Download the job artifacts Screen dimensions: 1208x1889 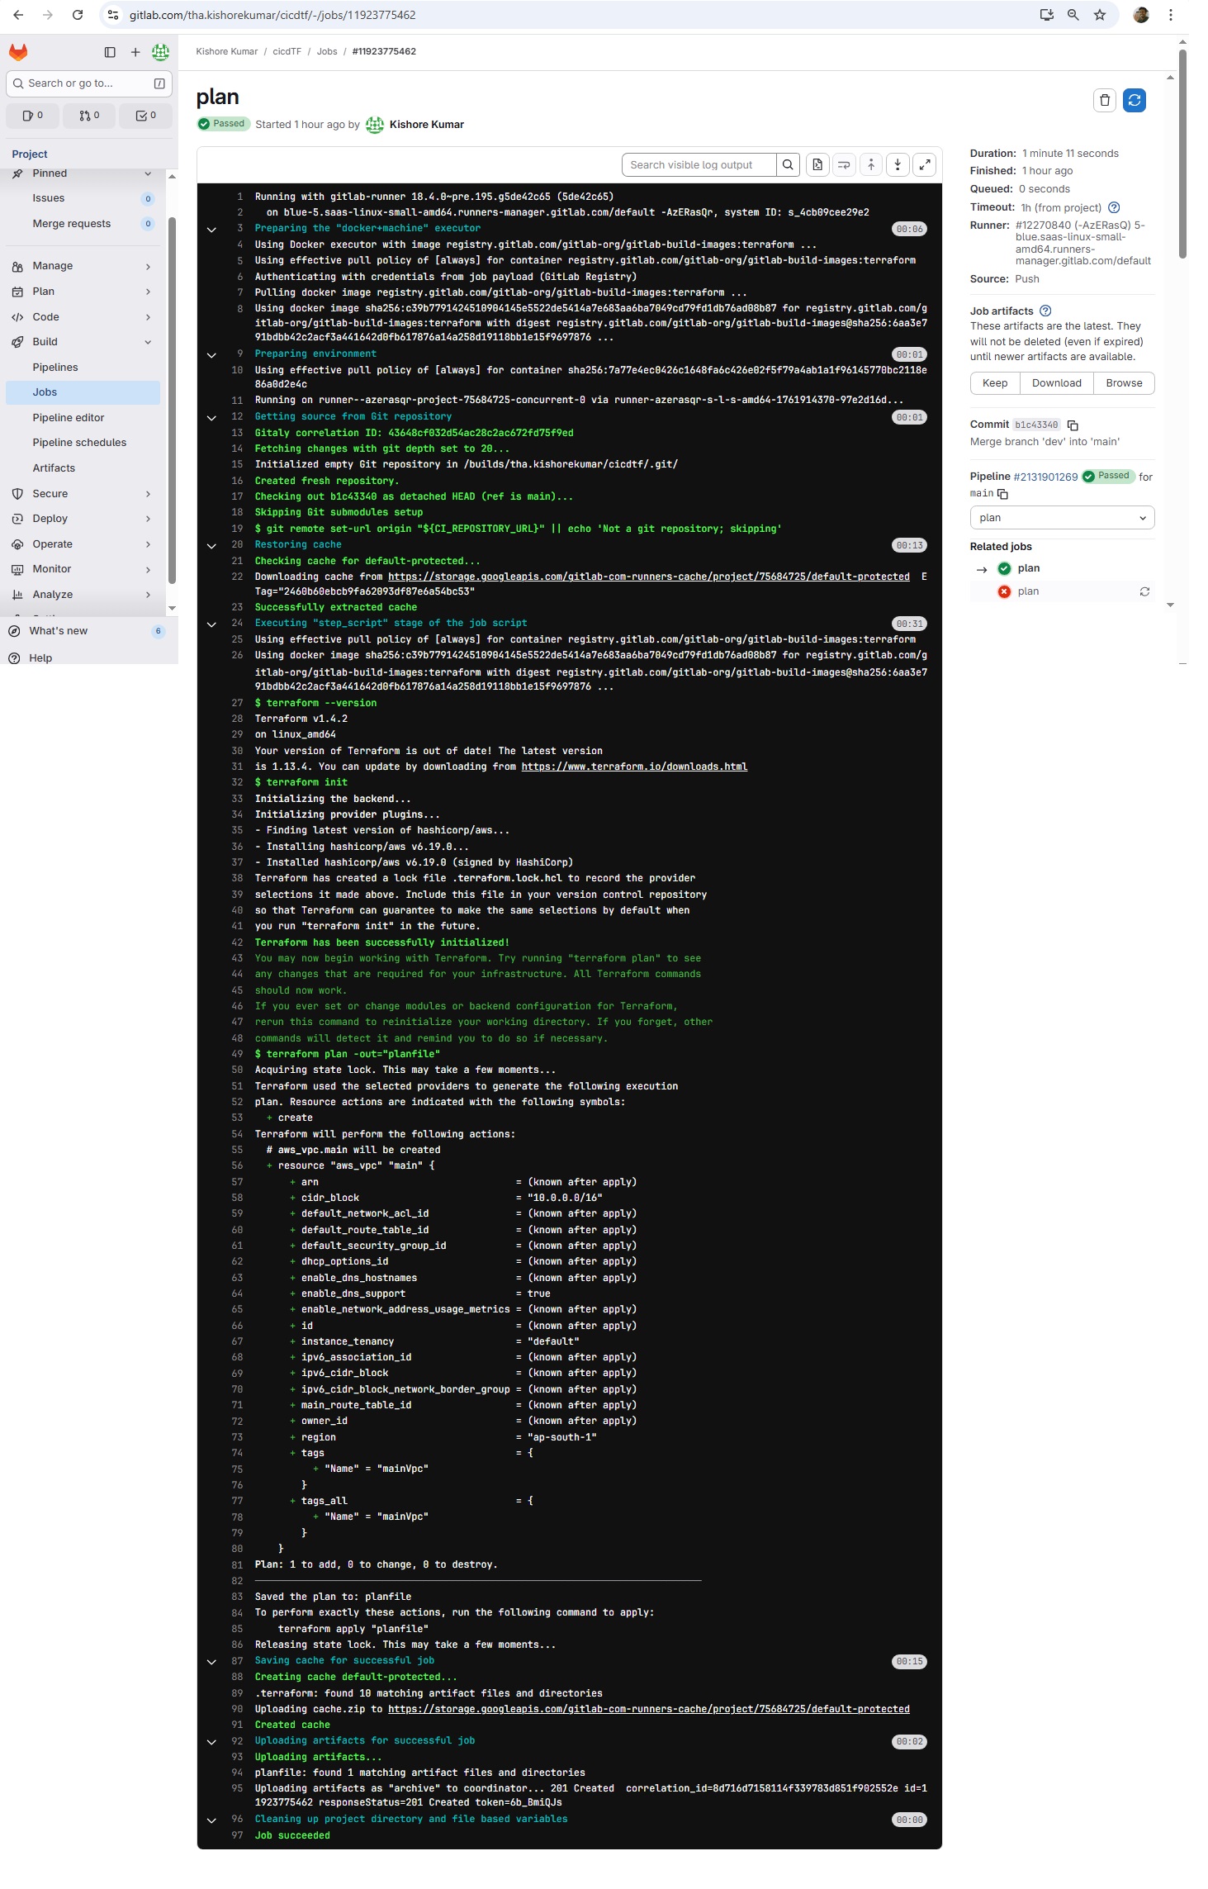pos(1056,383)
